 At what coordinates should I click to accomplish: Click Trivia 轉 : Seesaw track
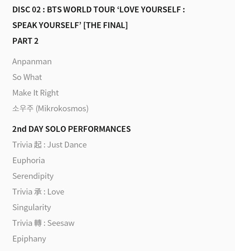click(43, 223)
